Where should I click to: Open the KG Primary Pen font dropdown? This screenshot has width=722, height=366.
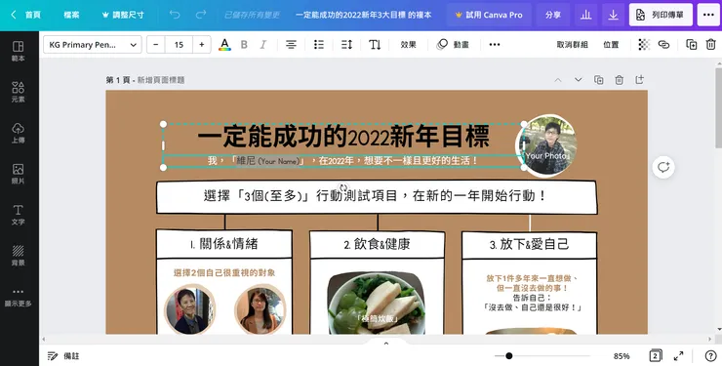(93, 45)
